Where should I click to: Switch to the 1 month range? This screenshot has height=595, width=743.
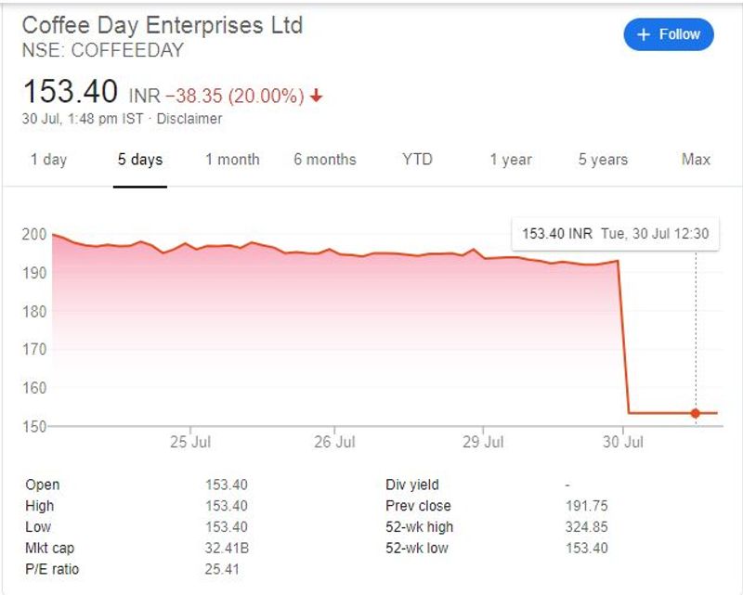tap(232, 160)
